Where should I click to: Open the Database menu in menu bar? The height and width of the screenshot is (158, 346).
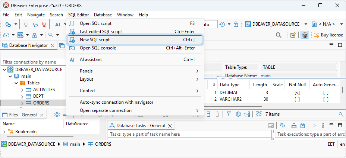[103, 15]
